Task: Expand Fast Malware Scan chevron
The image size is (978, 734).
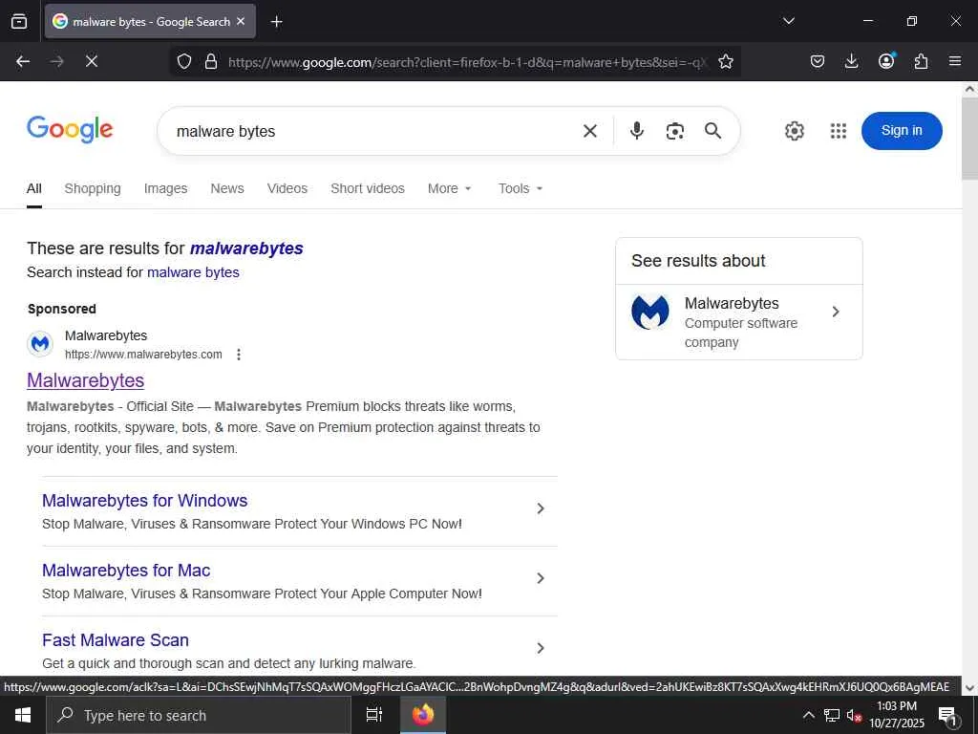Action: tap(541, 649)
